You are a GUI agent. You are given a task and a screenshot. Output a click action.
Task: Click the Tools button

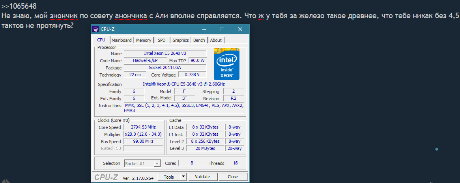click(169, 177)
